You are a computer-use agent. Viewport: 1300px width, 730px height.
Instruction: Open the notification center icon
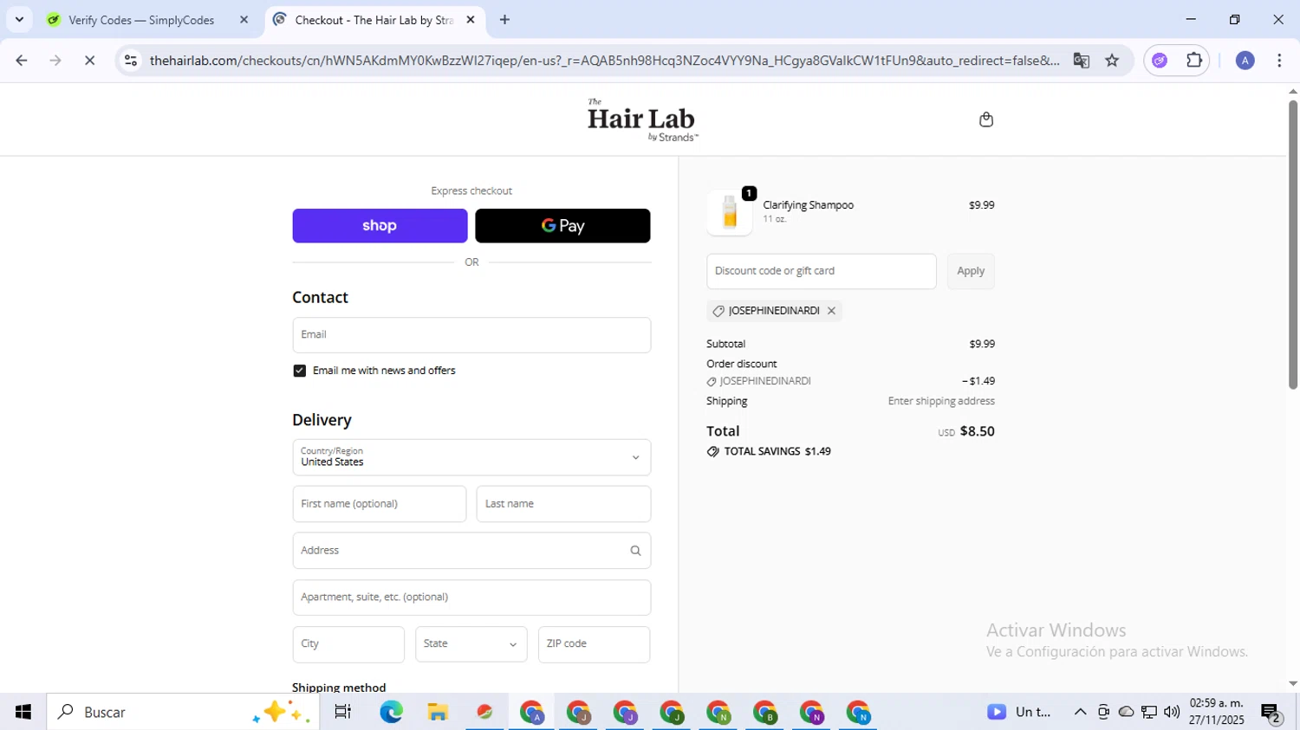pos(1271,712)
